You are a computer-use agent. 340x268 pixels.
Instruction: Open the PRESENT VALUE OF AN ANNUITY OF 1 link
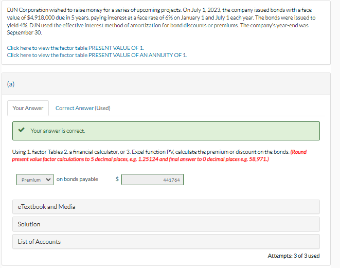pos(97,55)
